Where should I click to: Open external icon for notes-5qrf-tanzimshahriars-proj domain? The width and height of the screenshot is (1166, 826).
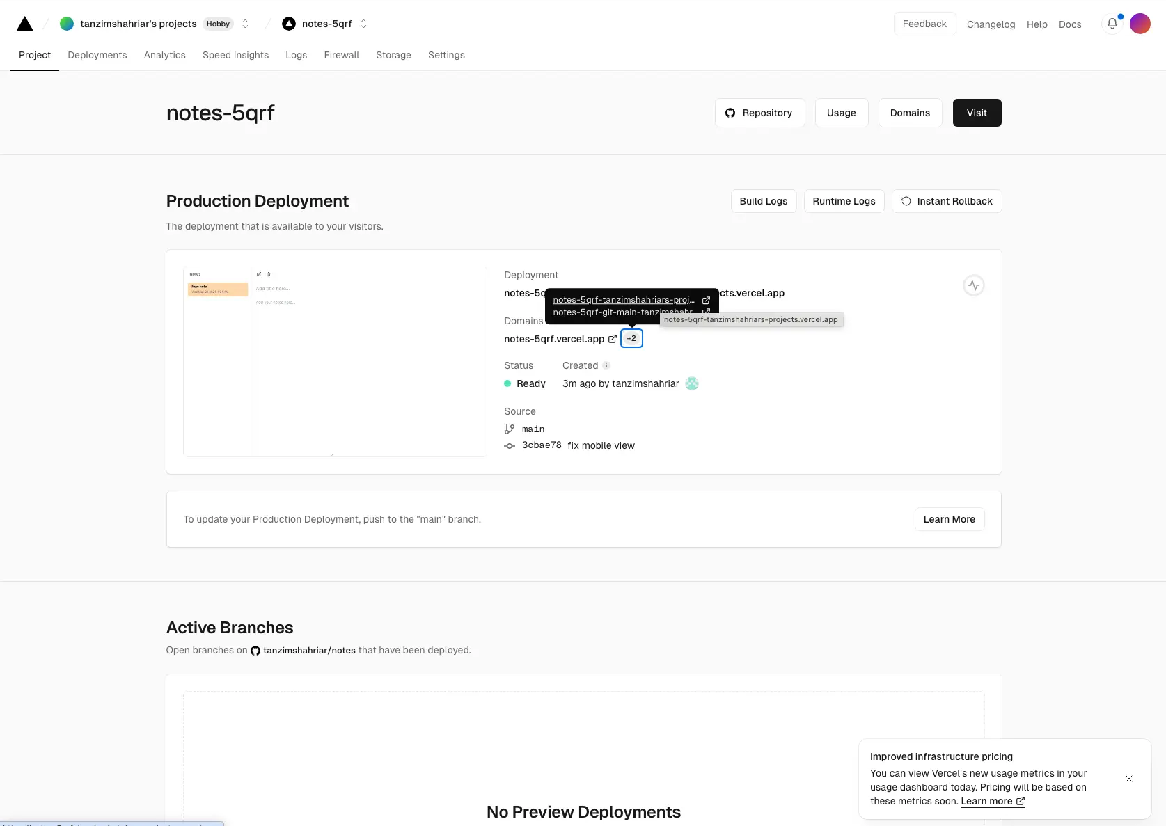point(706,300)
